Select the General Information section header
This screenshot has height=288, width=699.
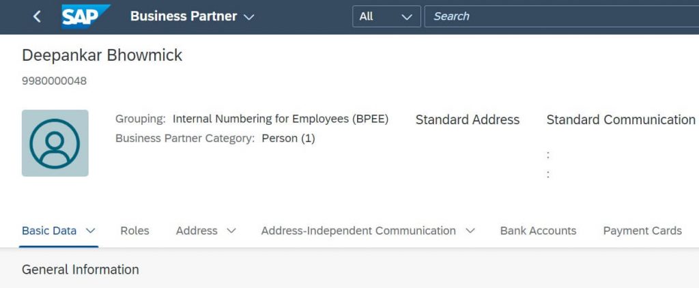point(81,270)
